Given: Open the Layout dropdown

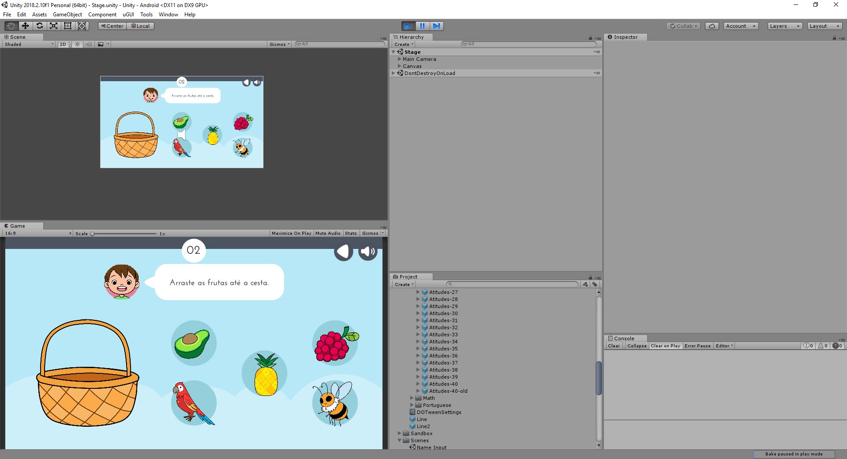Looking at the screenshot, I should click(825, 26).
